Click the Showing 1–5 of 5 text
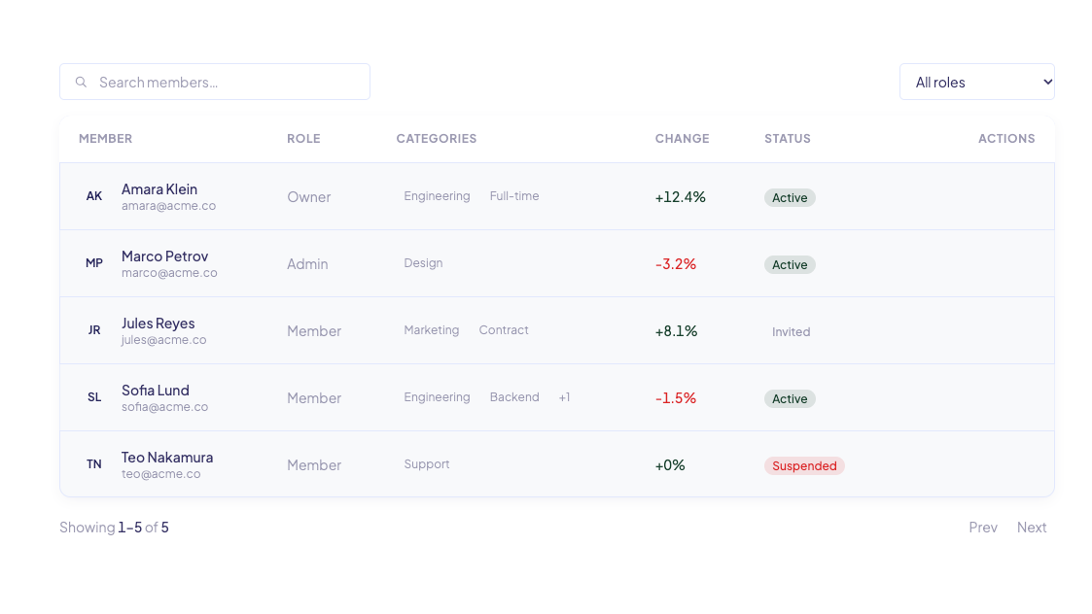 pyautogui.click(x=114, y=528)
